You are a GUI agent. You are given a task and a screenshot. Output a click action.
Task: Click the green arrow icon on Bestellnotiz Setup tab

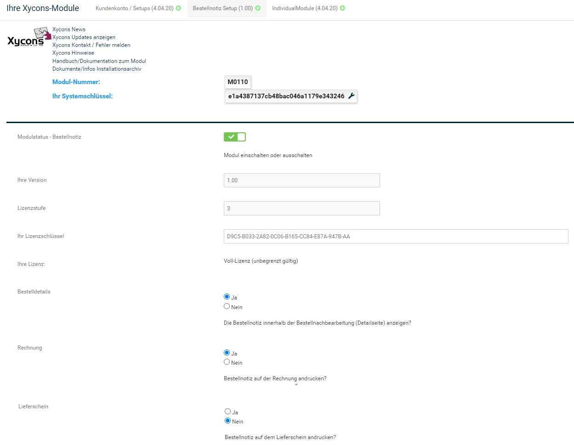[x=258, y=8]
